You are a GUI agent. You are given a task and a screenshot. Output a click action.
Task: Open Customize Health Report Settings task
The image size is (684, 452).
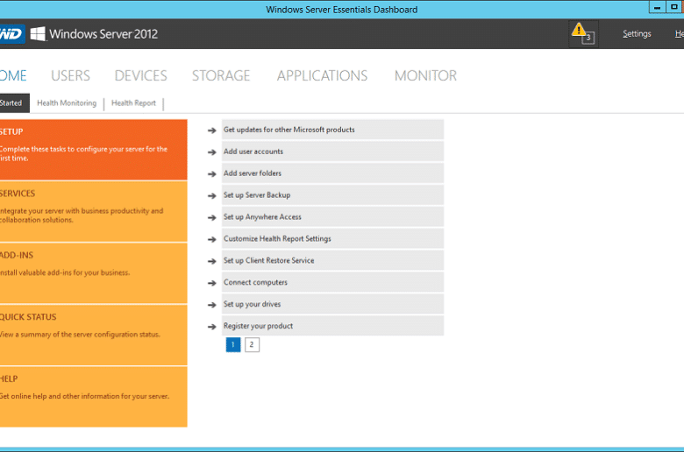pos(332,238)
